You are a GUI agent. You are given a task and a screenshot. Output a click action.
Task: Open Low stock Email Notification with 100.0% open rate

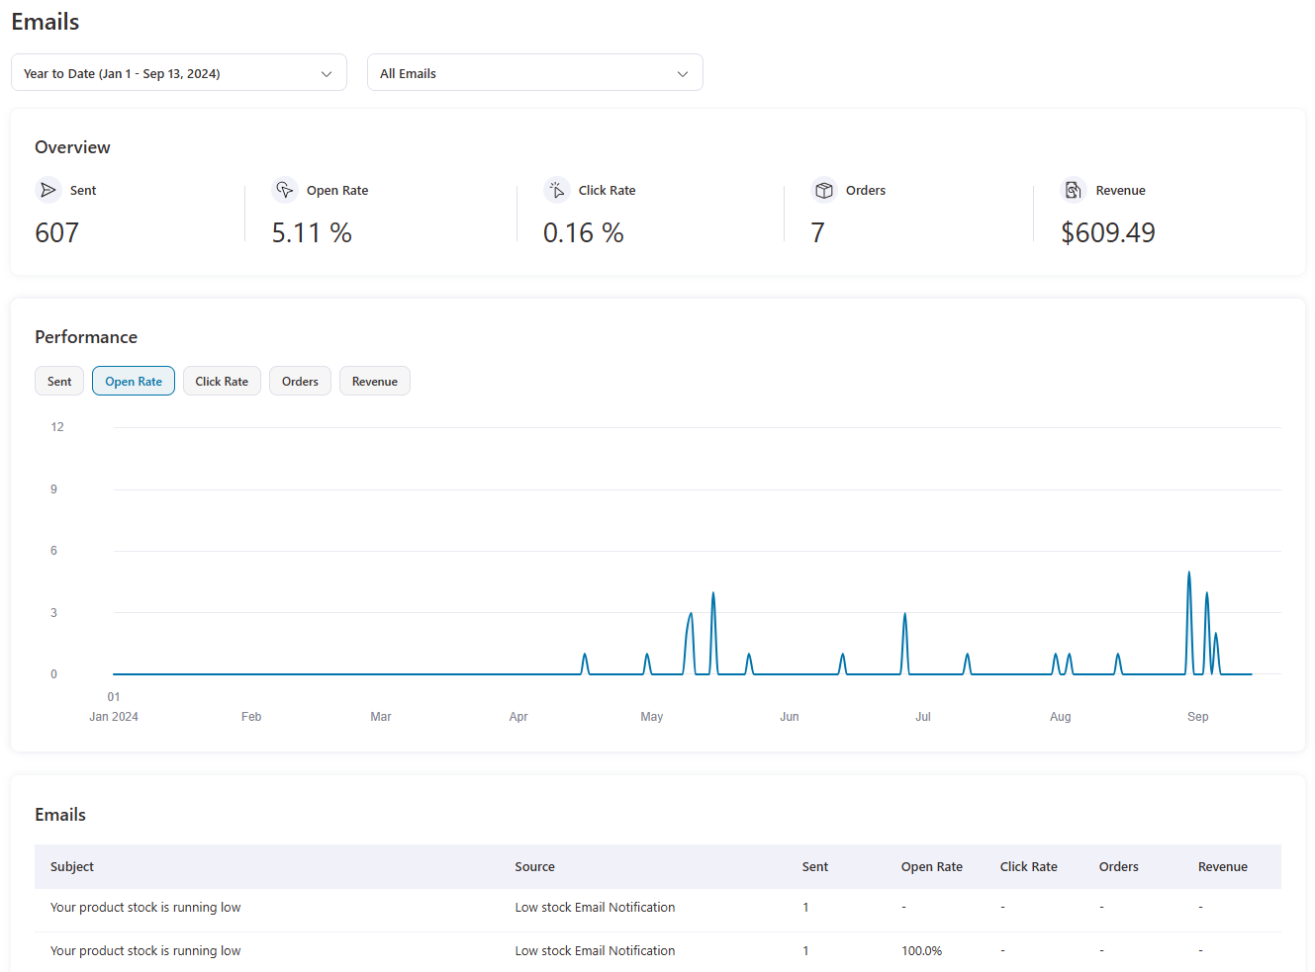tap(595, 951)
